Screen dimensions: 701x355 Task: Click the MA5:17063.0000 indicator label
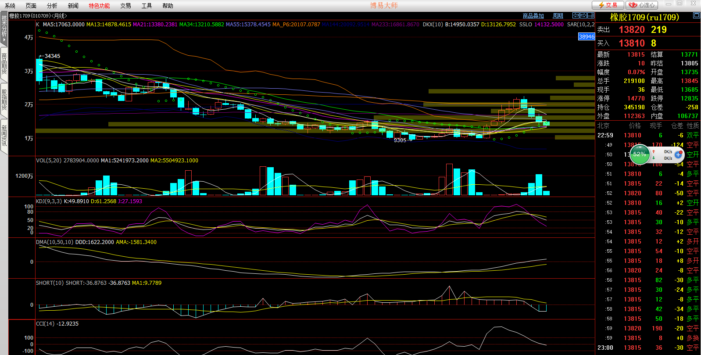64,25
